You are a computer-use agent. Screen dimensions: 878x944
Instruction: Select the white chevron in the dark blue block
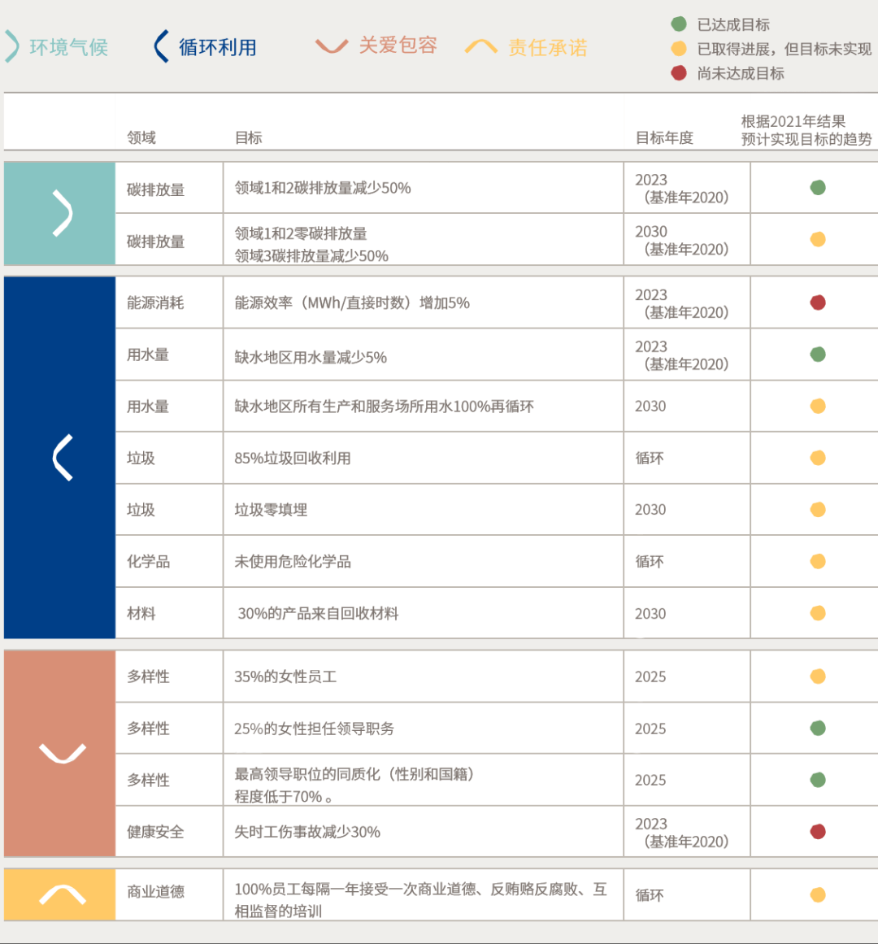62,458
